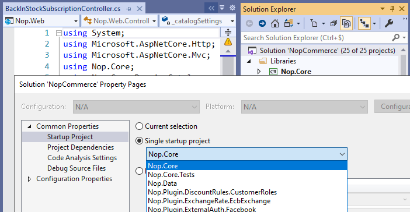This screenshot has height=212, width=410.
Task: Expand Configuration Properties in the tree
Action: (29, 179)
